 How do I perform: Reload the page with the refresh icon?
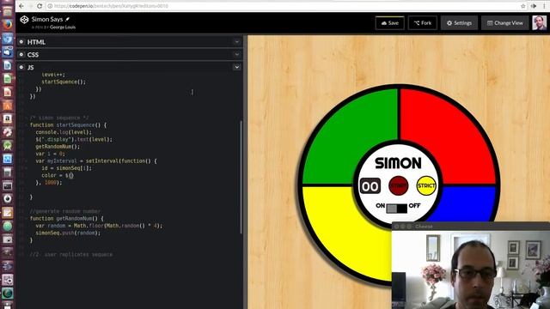40,6
